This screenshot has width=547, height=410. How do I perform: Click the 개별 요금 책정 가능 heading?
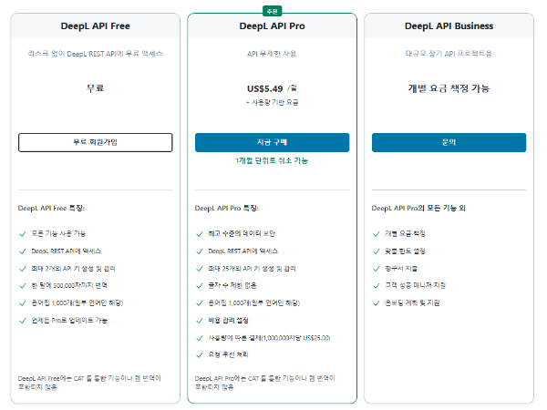coord(449,88)
